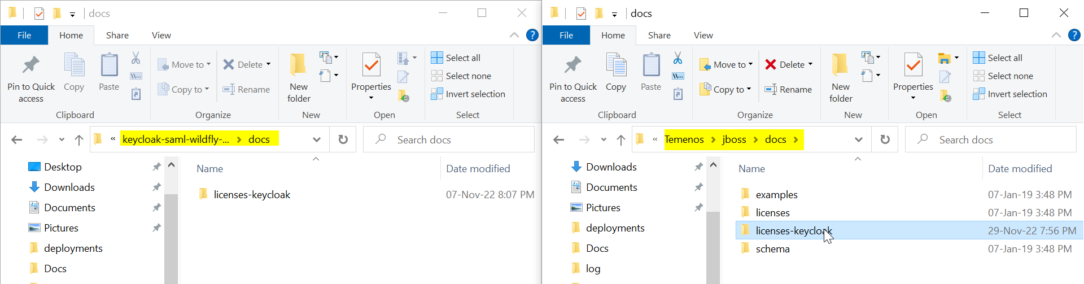Select the schema folder in the file list

tap(772, 248)
